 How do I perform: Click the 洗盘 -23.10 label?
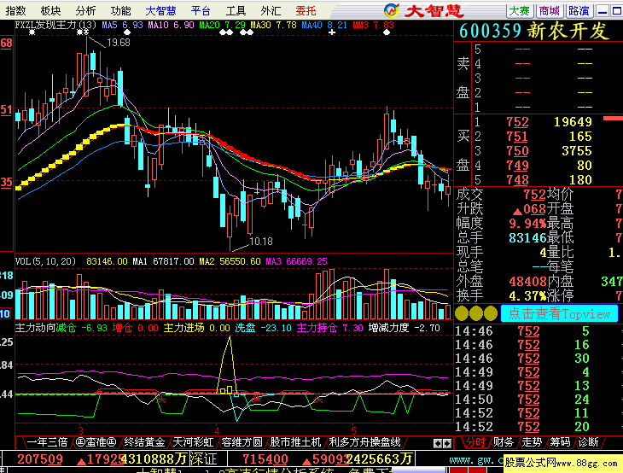click(x=263, y=328)
